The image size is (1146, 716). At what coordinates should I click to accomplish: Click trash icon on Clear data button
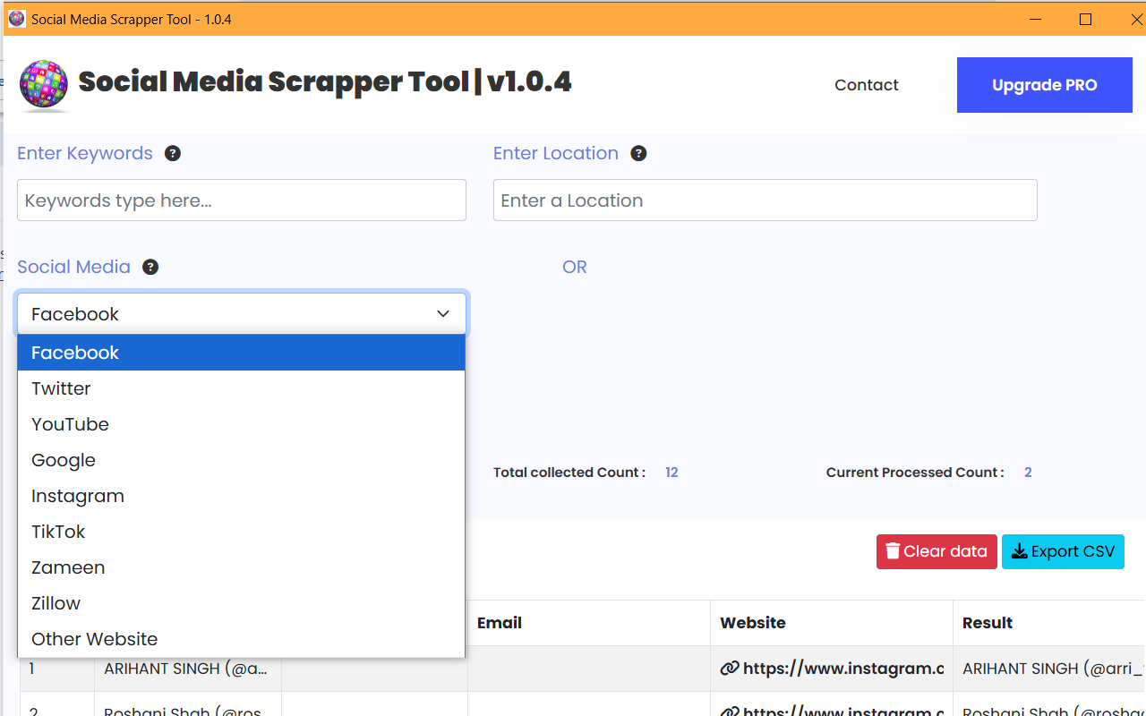pyautogui.click(x=893, y=551)
